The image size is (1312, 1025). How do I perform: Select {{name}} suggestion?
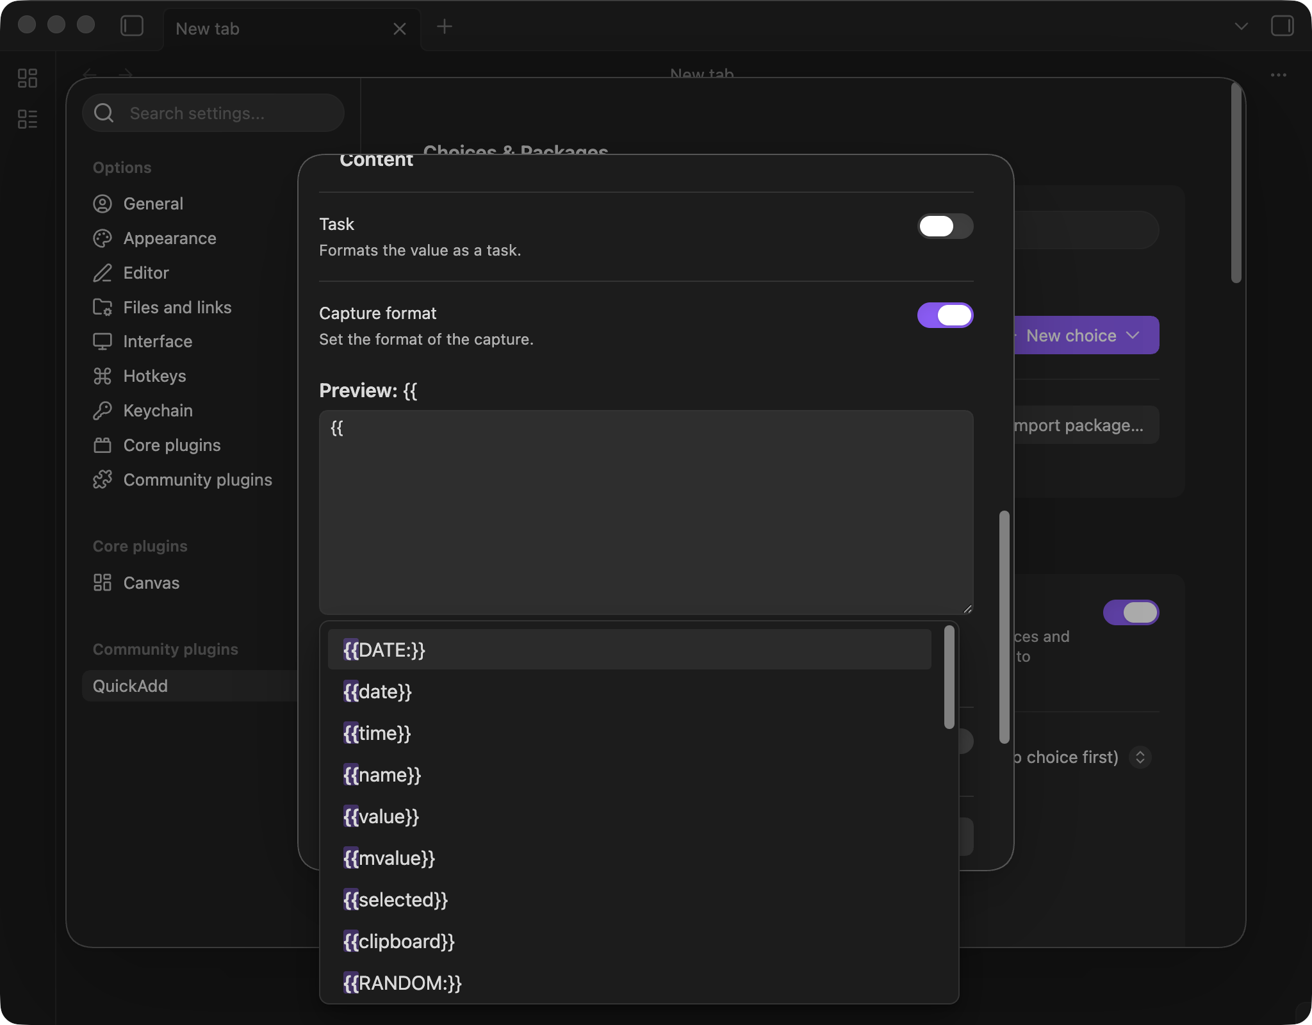pos(630,775)
